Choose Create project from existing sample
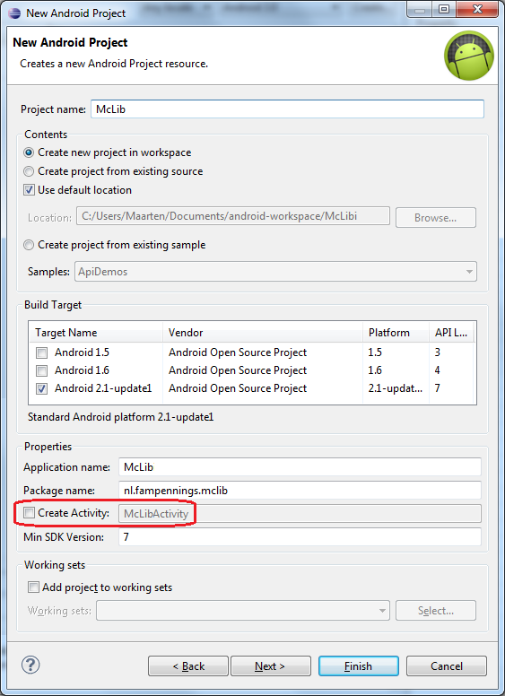 coord(29,245)
